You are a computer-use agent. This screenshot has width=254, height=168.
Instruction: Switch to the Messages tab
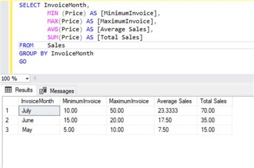(56, 91)
